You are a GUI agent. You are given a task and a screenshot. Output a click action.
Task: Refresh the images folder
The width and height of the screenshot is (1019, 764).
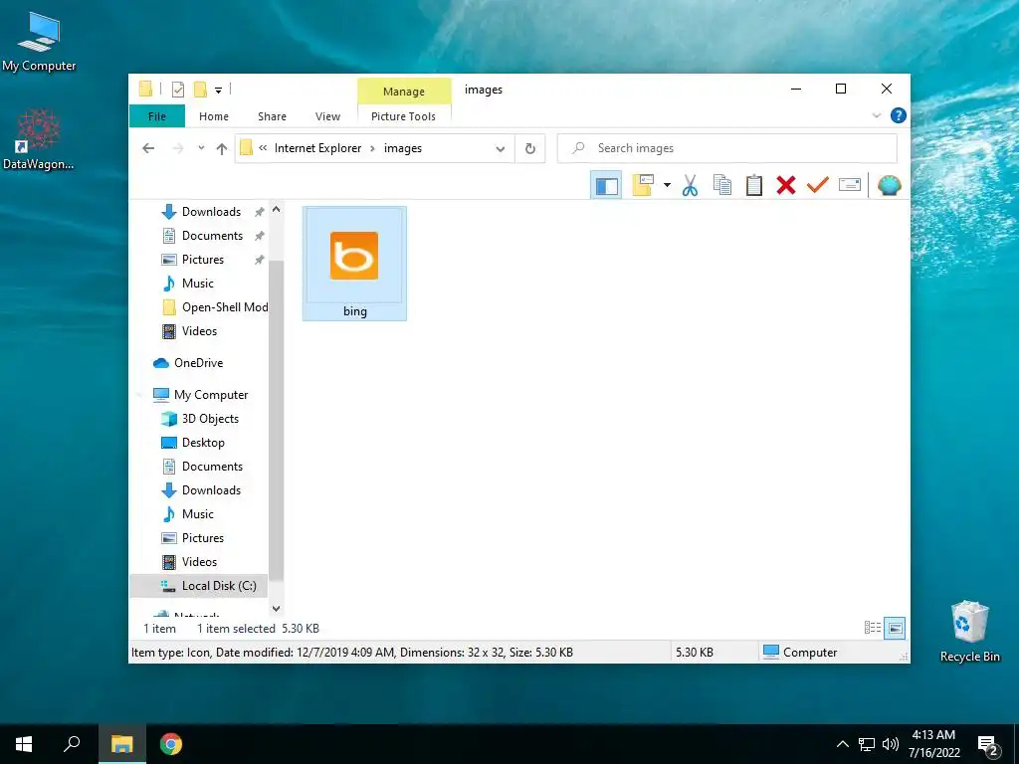pos(530,149)
